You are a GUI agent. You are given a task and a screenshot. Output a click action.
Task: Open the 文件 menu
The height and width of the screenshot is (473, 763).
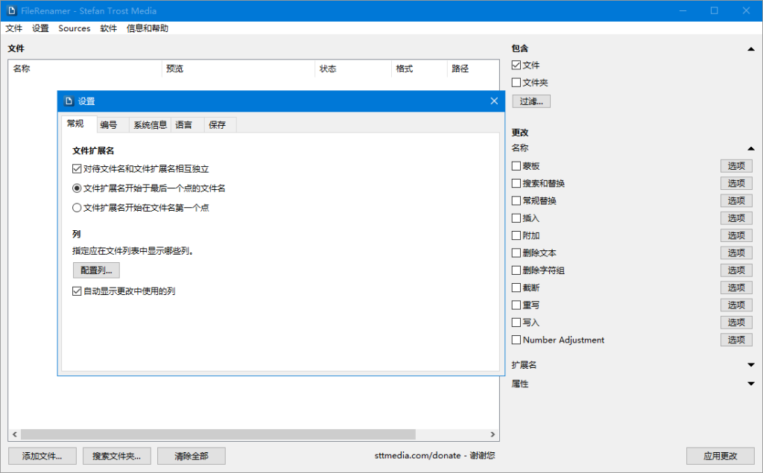click(x=13, y=28)
